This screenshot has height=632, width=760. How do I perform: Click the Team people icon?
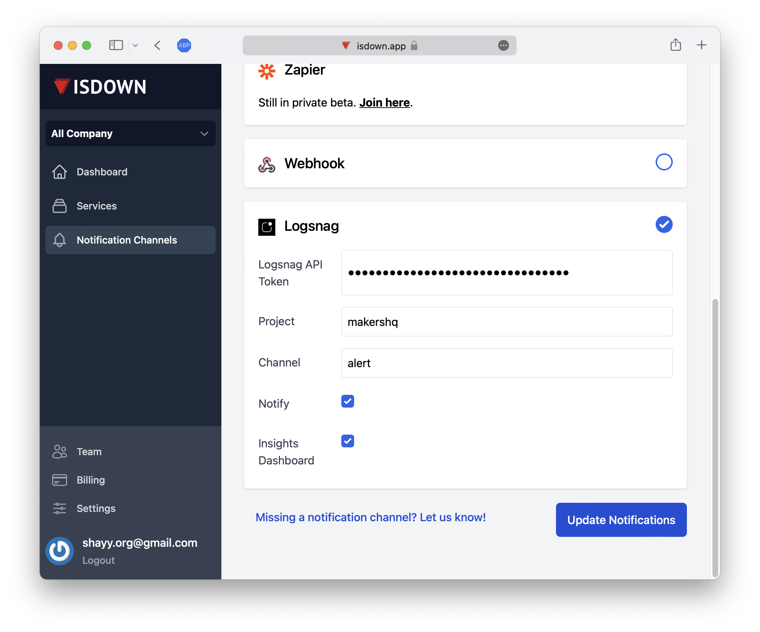click(60, 452)
